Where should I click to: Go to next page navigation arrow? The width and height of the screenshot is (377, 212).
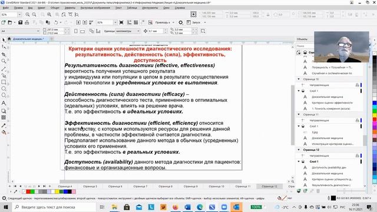[x=39, y=186]
